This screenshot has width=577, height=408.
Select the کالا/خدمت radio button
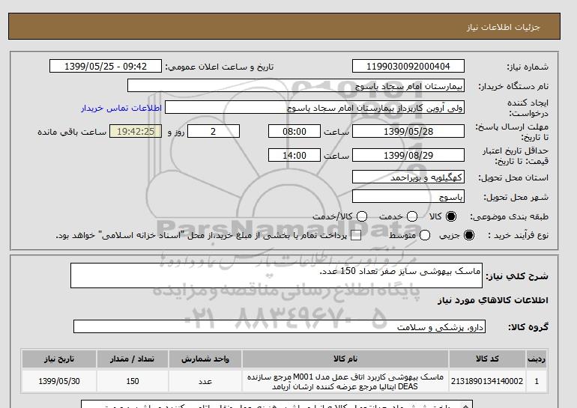coord(362,216)
